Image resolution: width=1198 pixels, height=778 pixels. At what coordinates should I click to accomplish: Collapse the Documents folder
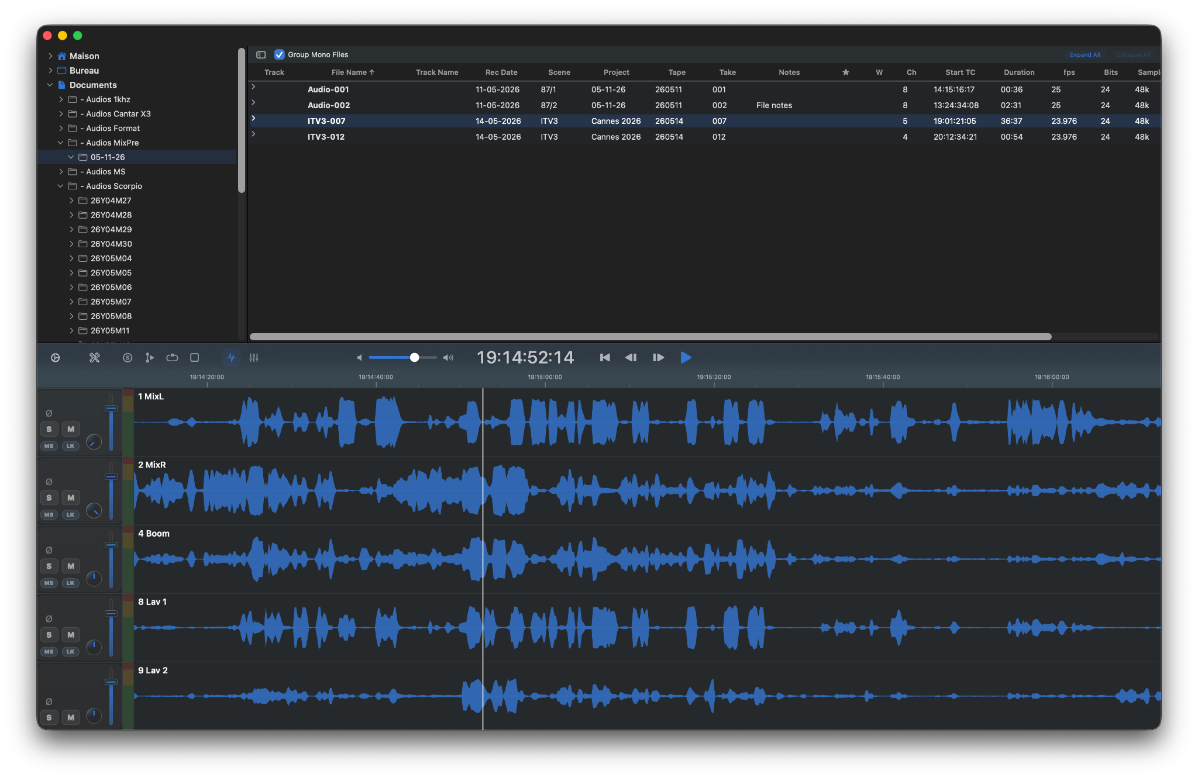50,85
